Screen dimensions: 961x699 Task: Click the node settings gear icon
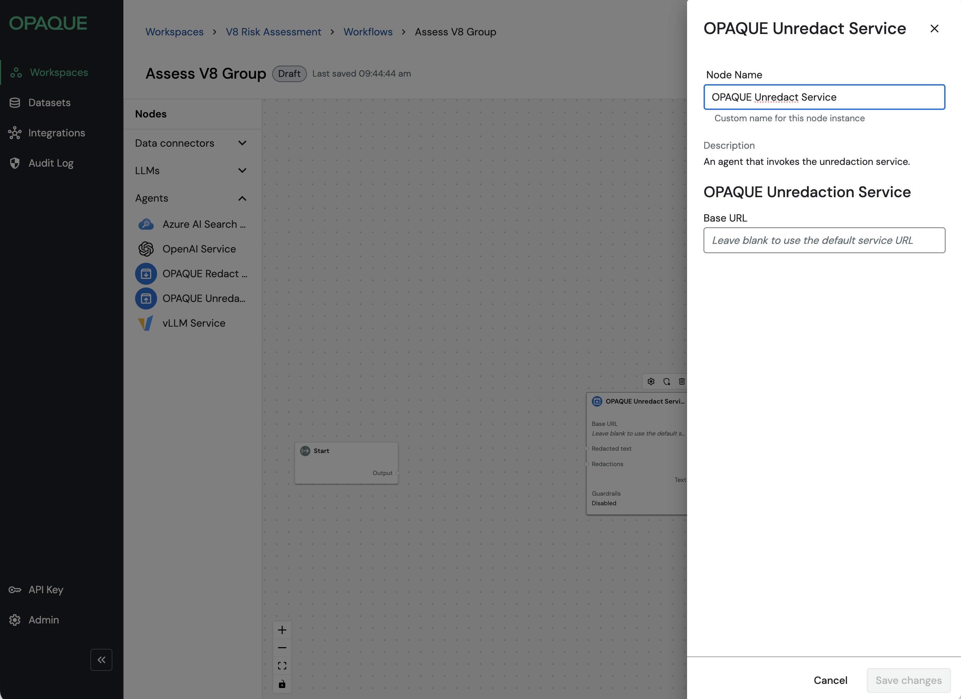coord(651,382)
